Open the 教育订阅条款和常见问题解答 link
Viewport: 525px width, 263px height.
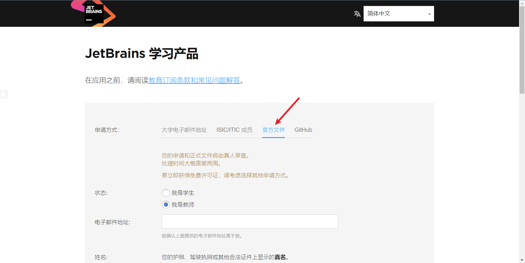tap(194, 80)
